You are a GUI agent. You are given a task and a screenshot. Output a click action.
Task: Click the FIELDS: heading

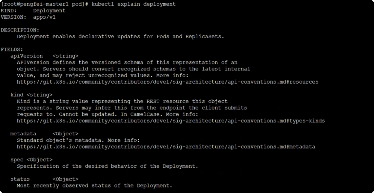coord(12,49)
